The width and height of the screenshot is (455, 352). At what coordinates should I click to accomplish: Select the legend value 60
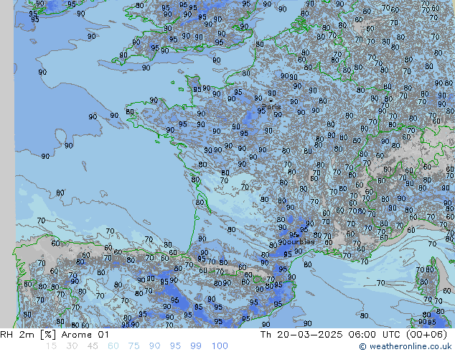click(x=113, y=346)
